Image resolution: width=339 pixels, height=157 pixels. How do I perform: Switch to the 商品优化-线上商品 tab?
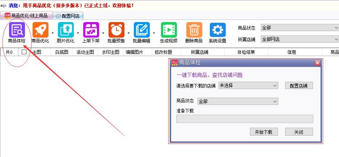pyautogui.click(x=26, y=16)
